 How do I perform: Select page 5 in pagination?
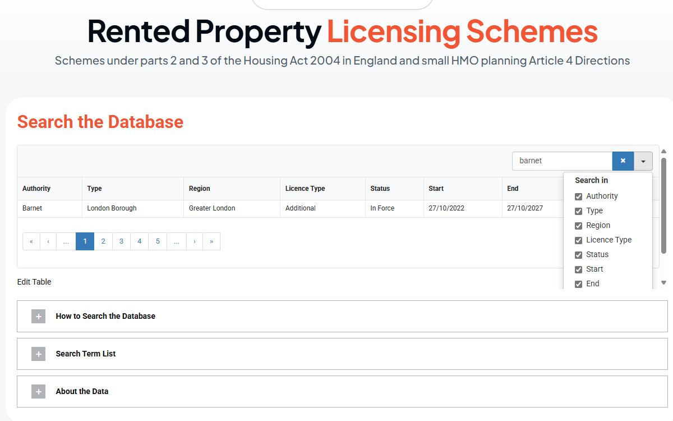(158, 241)
